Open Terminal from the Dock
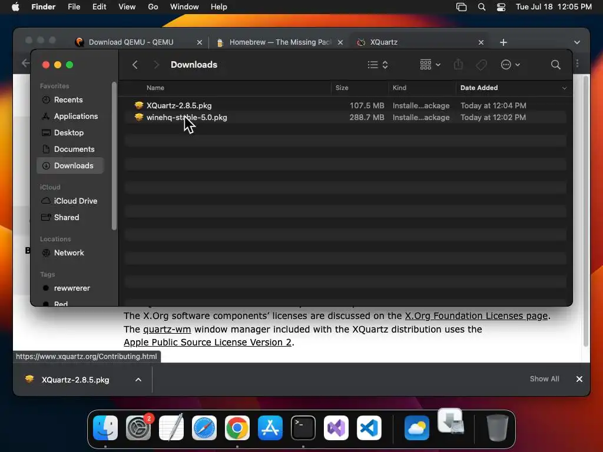 (x=303, y=428)
